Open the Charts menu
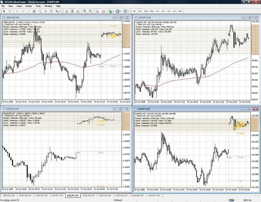 click(29, 6)
